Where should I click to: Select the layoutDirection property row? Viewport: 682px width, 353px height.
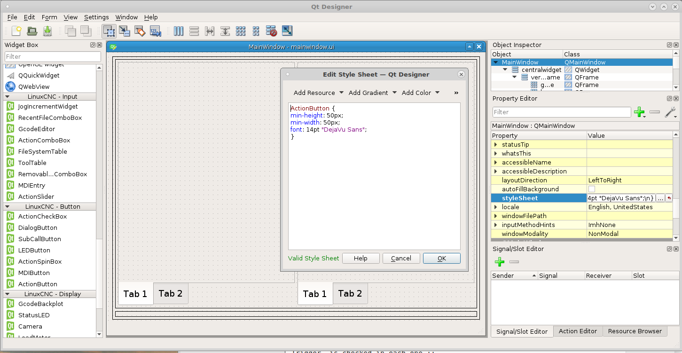[x=581, y=180]
